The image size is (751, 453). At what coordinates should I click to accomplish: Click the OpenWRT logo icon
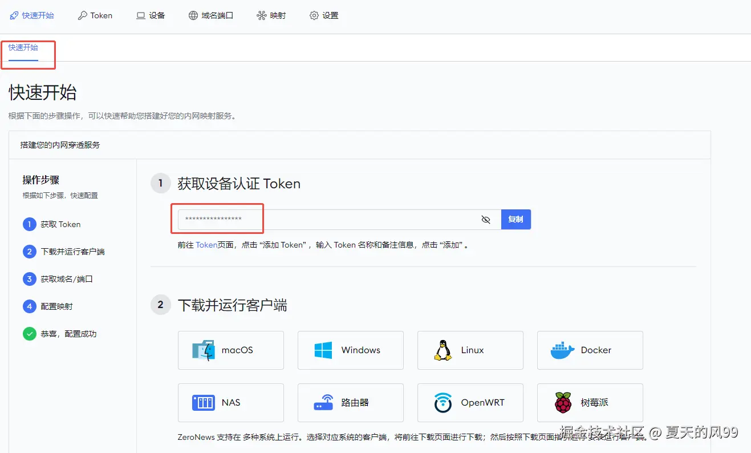click(443, 403)
